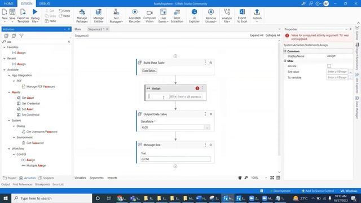361x203 pixels.
Task: Click Paste in the ribbon
Action: tap(51, 21)
